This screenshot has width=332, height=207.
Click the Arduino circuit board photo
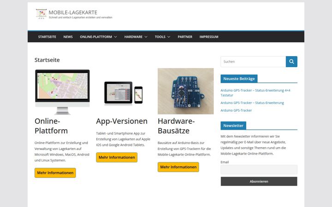[x=186, y=91]
